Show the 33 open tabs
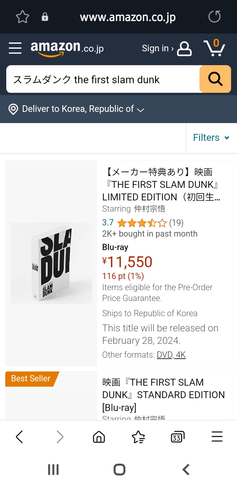 (x=177, y=437)
